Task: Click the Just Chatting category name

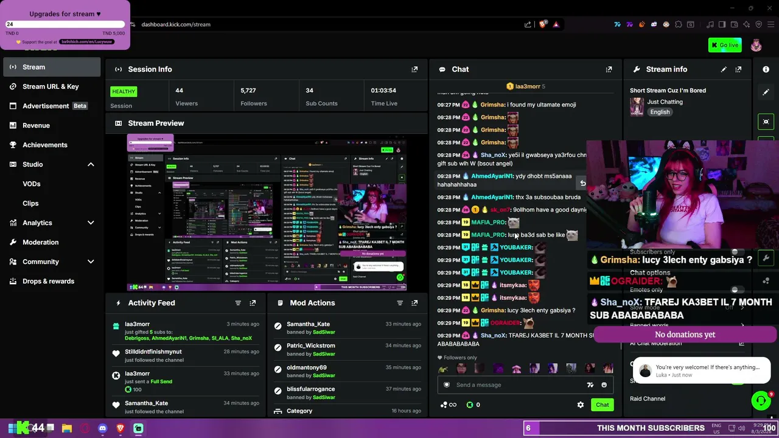Action: pyautogui.click(x=665, y=102)
